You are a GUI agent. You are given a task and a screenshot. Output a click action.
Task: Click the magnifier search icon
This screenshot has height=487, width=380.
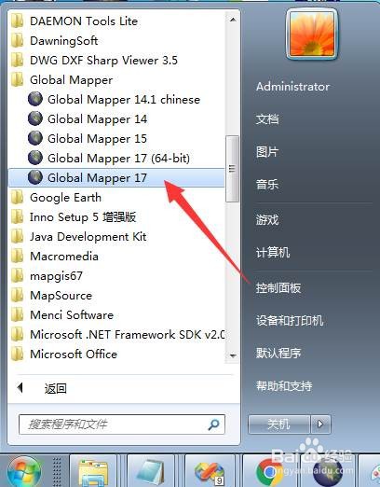[x=213, y=424]
